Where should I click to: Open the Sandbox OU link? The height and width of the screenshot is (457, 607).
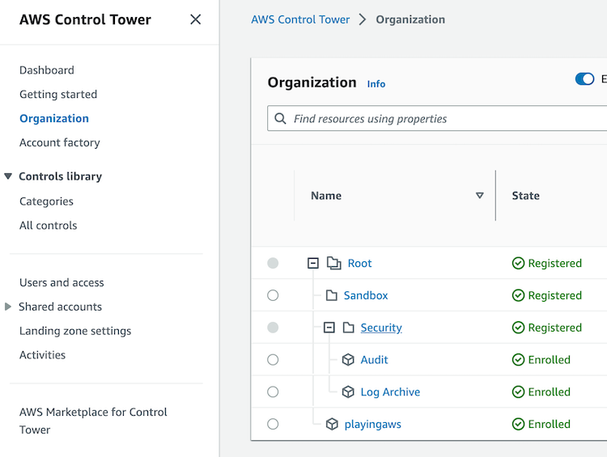[366, 295]
